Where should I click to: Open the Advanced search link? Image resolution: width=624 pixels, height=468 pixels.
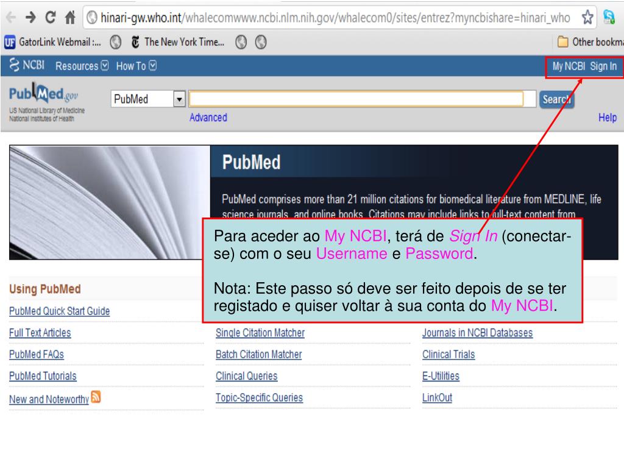[208, 118]
